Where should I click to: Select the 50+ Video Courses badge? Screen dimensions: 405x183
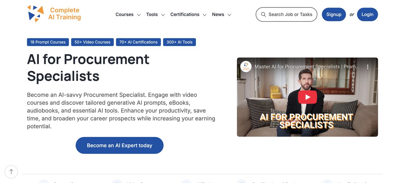[x=92, y=42]
